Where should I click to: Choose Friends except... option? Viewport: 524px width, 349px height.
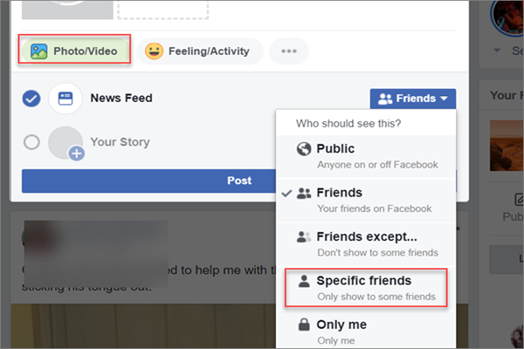coord(366,244)
